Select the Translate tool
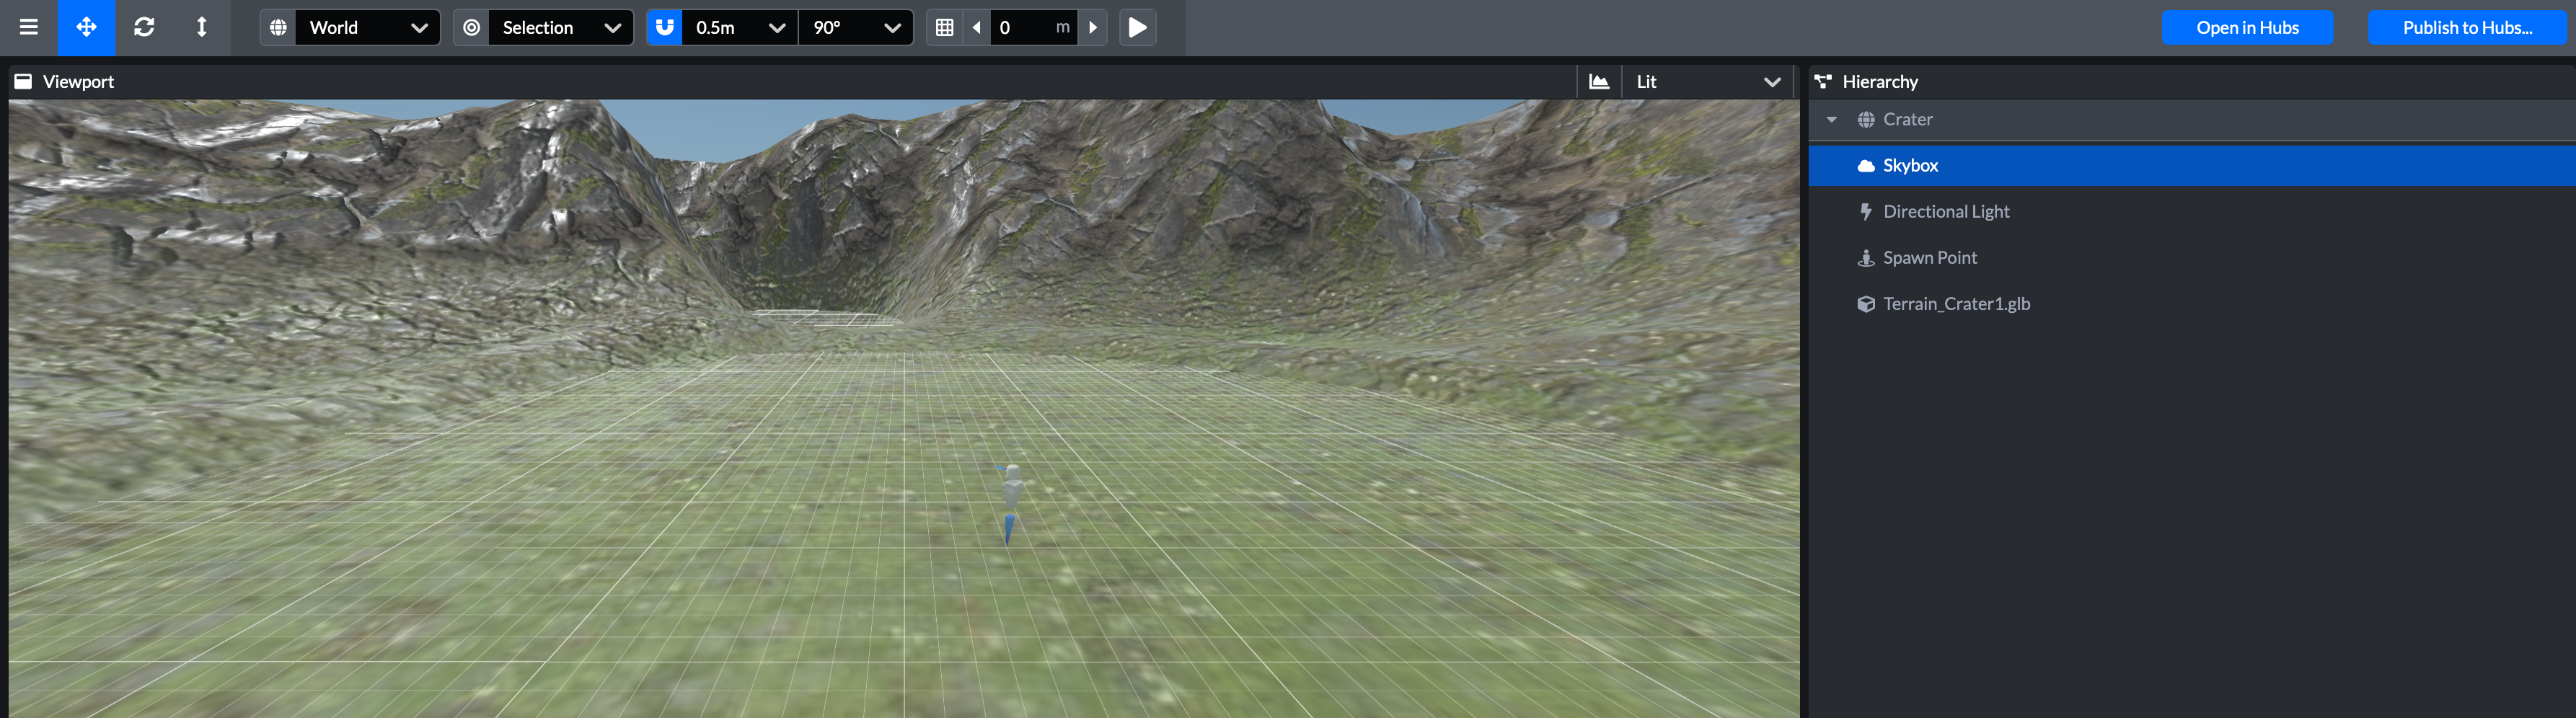This screenshot has height=718, width=2576. tap(86, 27)
